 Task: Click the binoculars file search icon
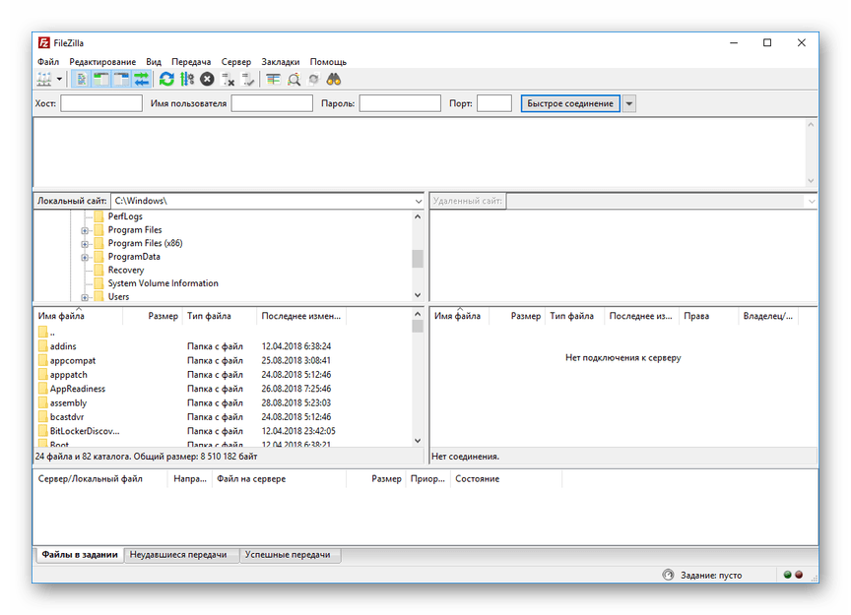point(334,80)
